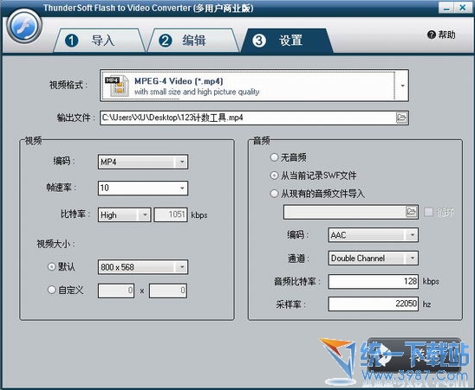Image resolution: width=475 pixels, height=390 pixels.
Task: Browse for output file folder icon
Action: tap(401, 118)
